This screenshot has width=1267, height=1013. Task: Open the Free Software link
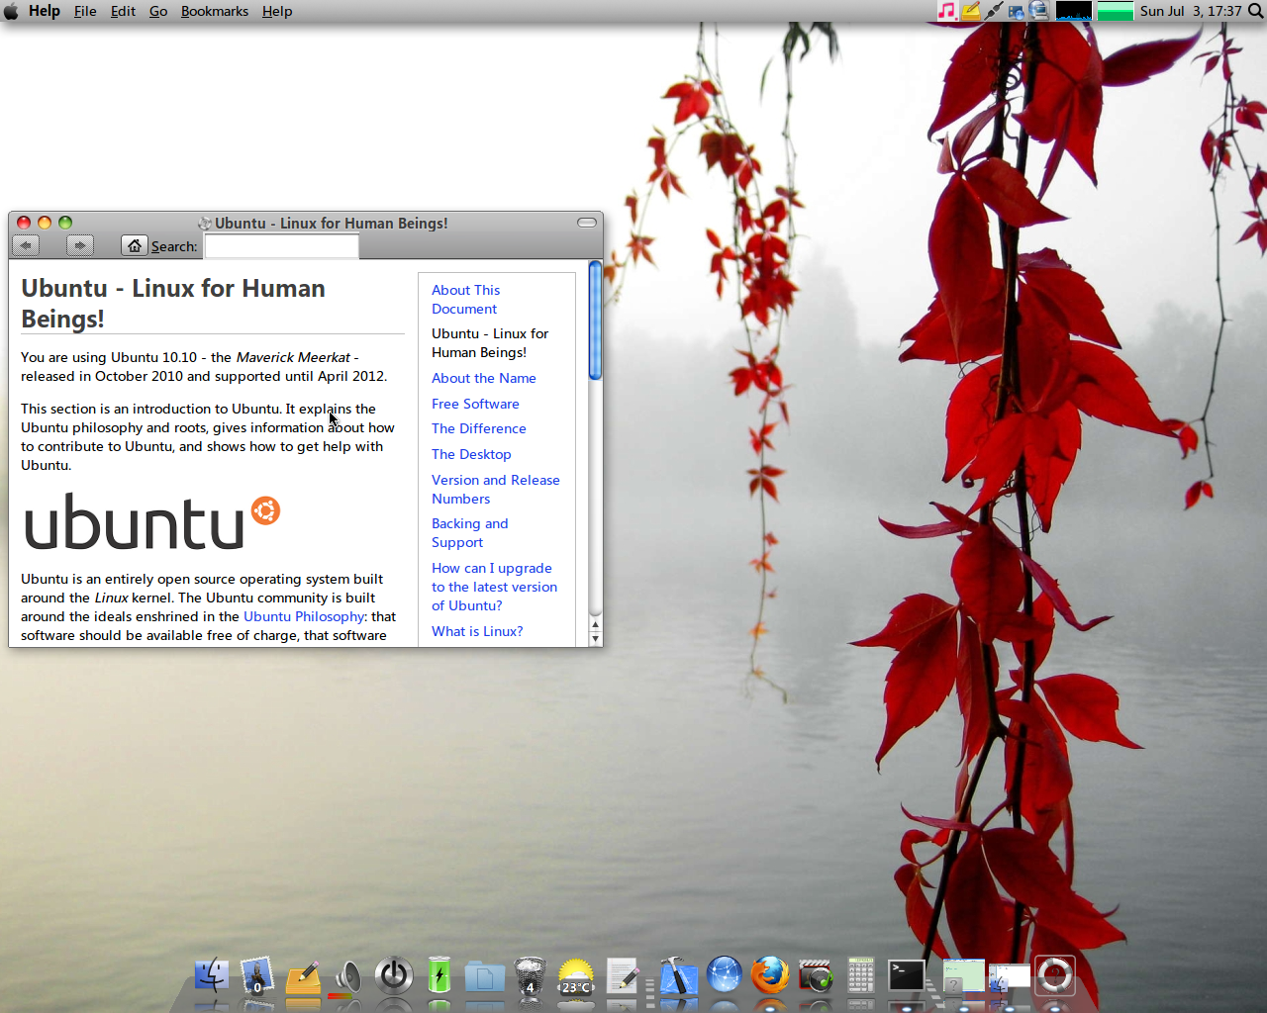pos(475,404)
